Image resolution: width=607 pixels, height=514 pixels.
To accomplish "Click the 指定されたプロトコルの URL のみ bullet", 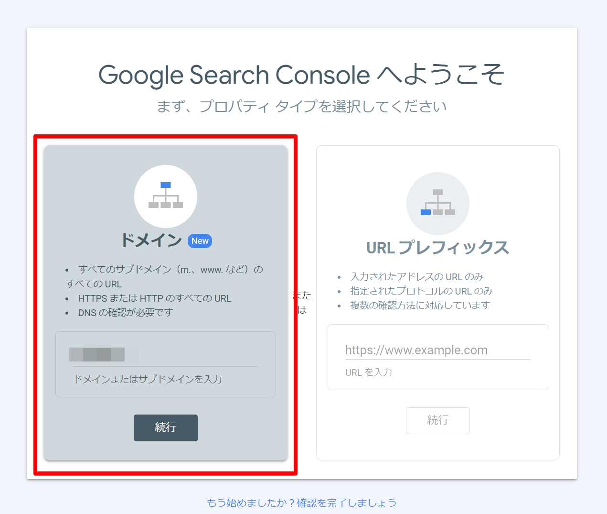I will (421, 291).
